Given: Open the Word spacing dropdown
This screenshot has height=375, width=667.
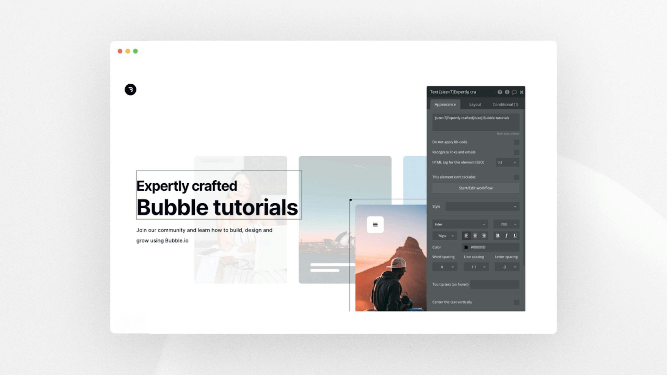Looking at the screenshot, I should pos(445,267).
